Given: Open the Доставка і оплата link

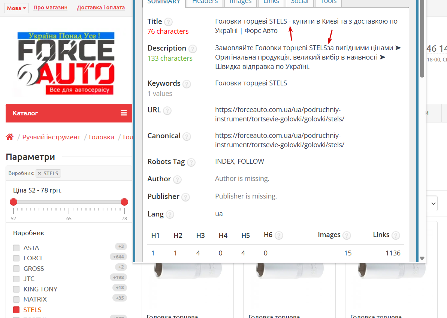Looking at the screenshot, I should (x=101, y=8).
